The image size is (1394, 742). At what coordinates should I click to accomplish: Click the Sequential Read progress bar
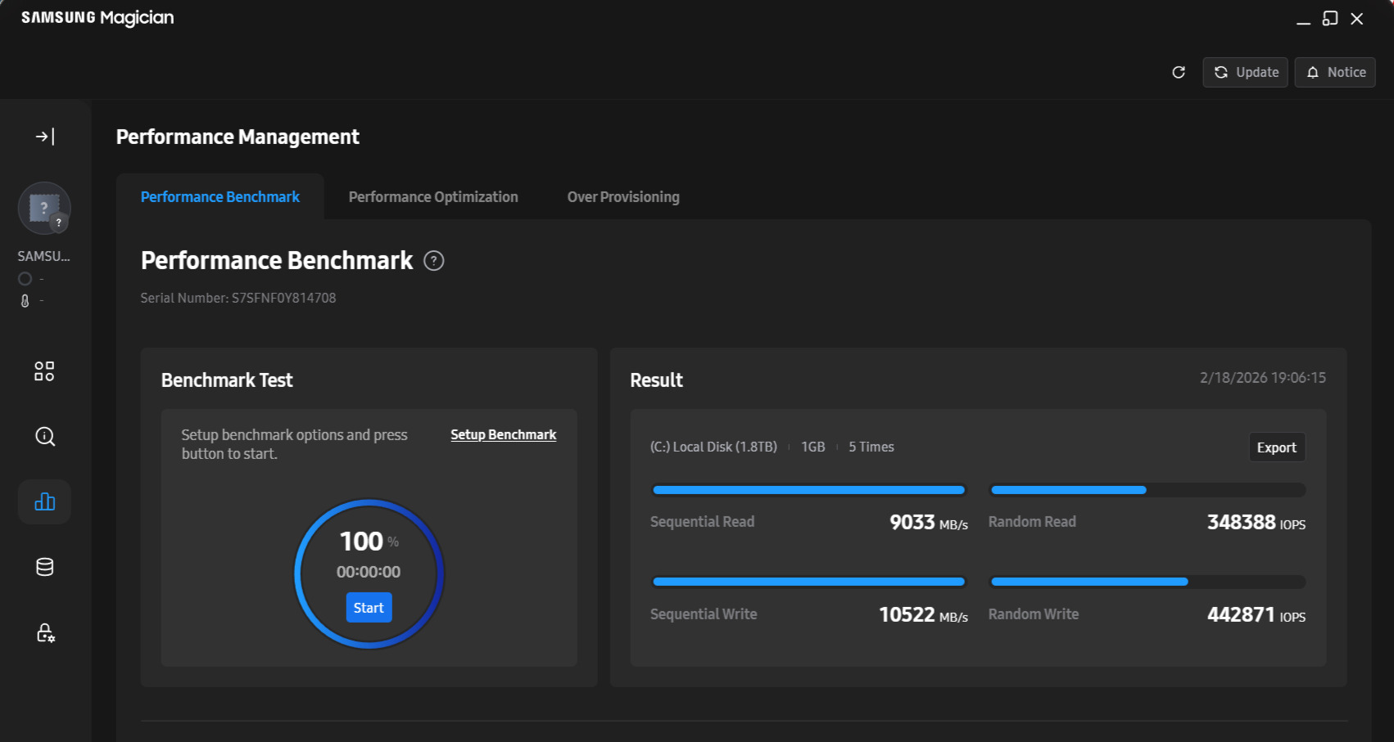(808, 490)
